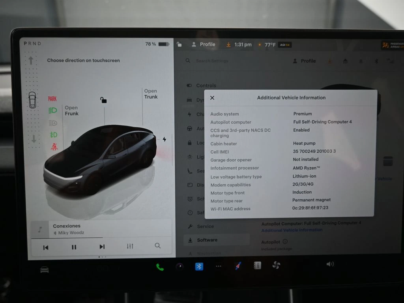Expand the all apps three-dot launcher
The height and width of the screenshot is (303, 404).
point(219,266)
